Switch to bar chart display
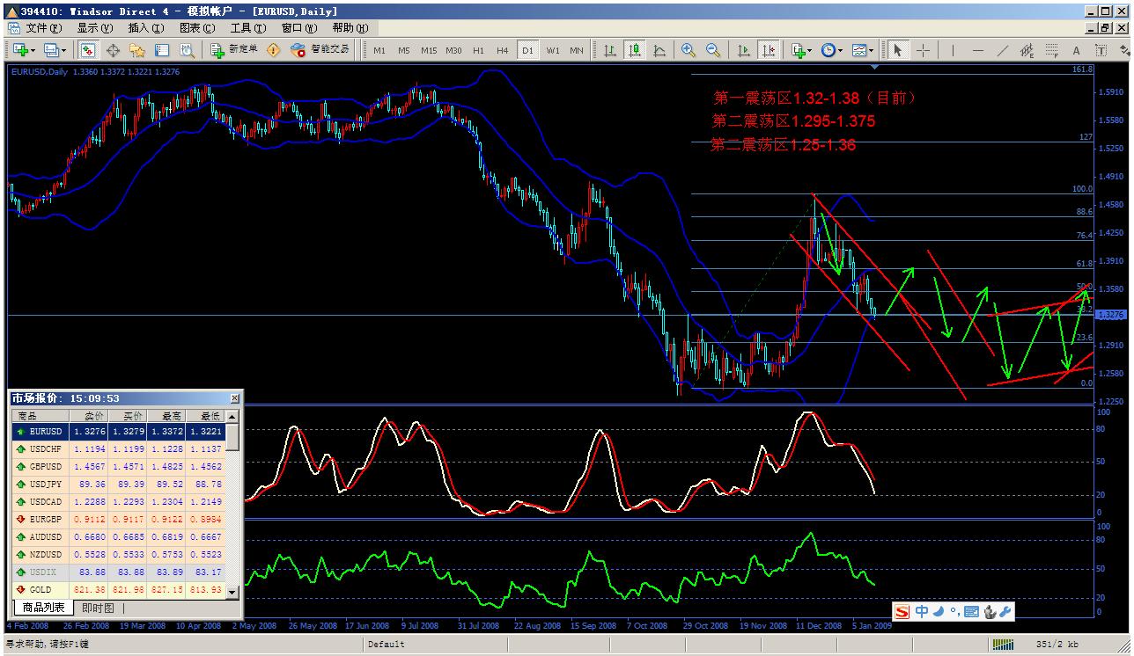Viewport: 1134px width, 656px height. tap(609, 50)
